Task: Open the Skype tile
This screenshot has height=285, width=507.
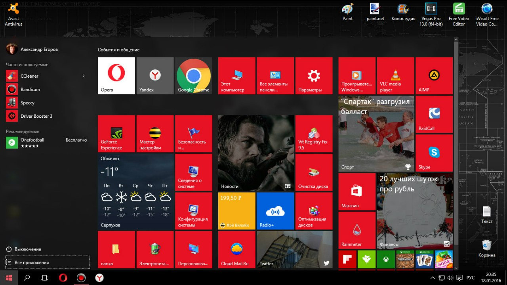Action: [x=434, y=153]
